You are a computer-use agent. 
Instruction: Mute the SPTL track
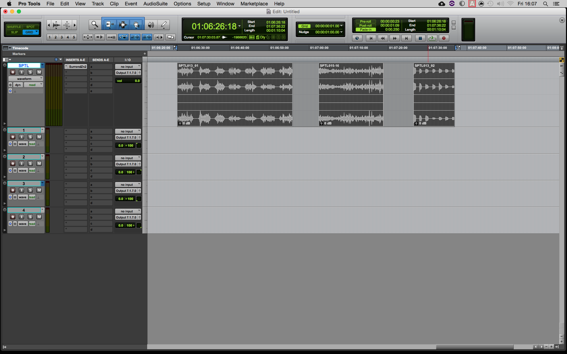tap(39, 72)
